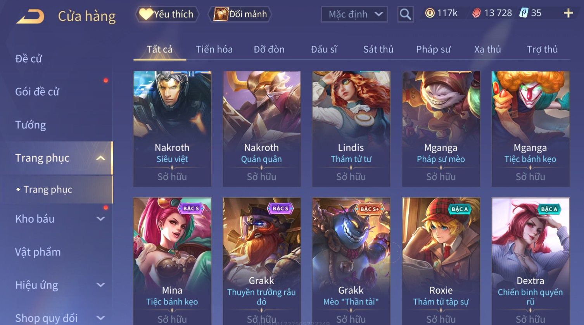Tap the gold coin balance icon
The width and height of the screenshot is (584, 325).
pos(430,13)
